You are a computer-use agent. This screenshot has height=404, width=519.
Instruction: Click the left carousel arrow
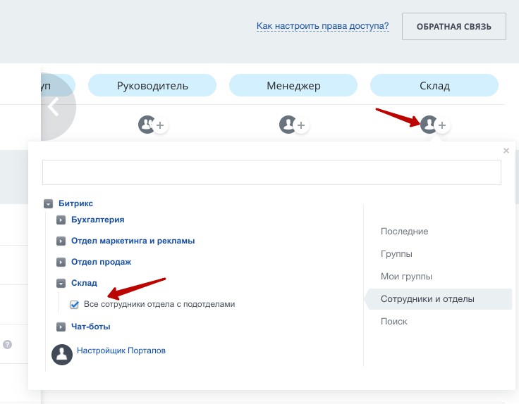pyautogui.click(x=55, y=106)
